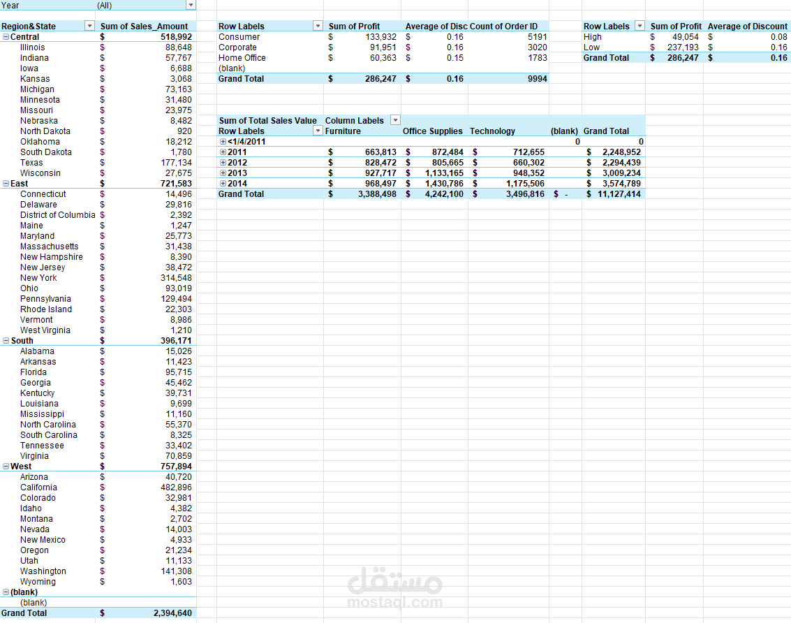The image size is (791, 623).
Task: Select the New York row label
Action: click(x=38, y=278)
